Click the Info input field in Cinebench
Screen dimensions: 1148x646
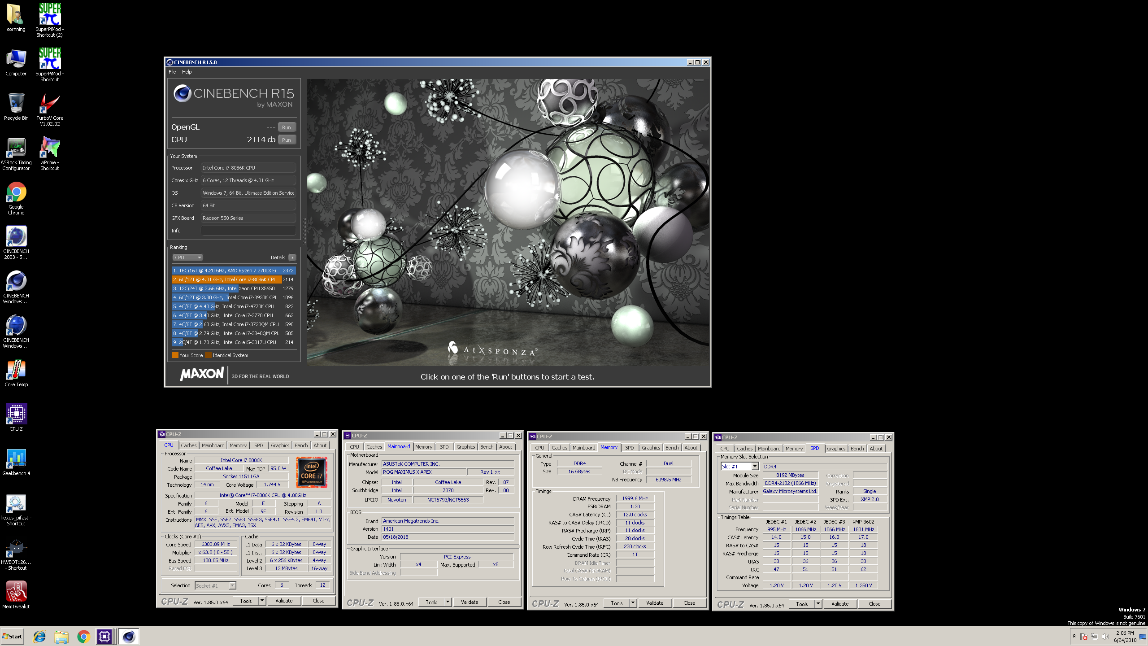pyautogui.click(x=248, y=231)
